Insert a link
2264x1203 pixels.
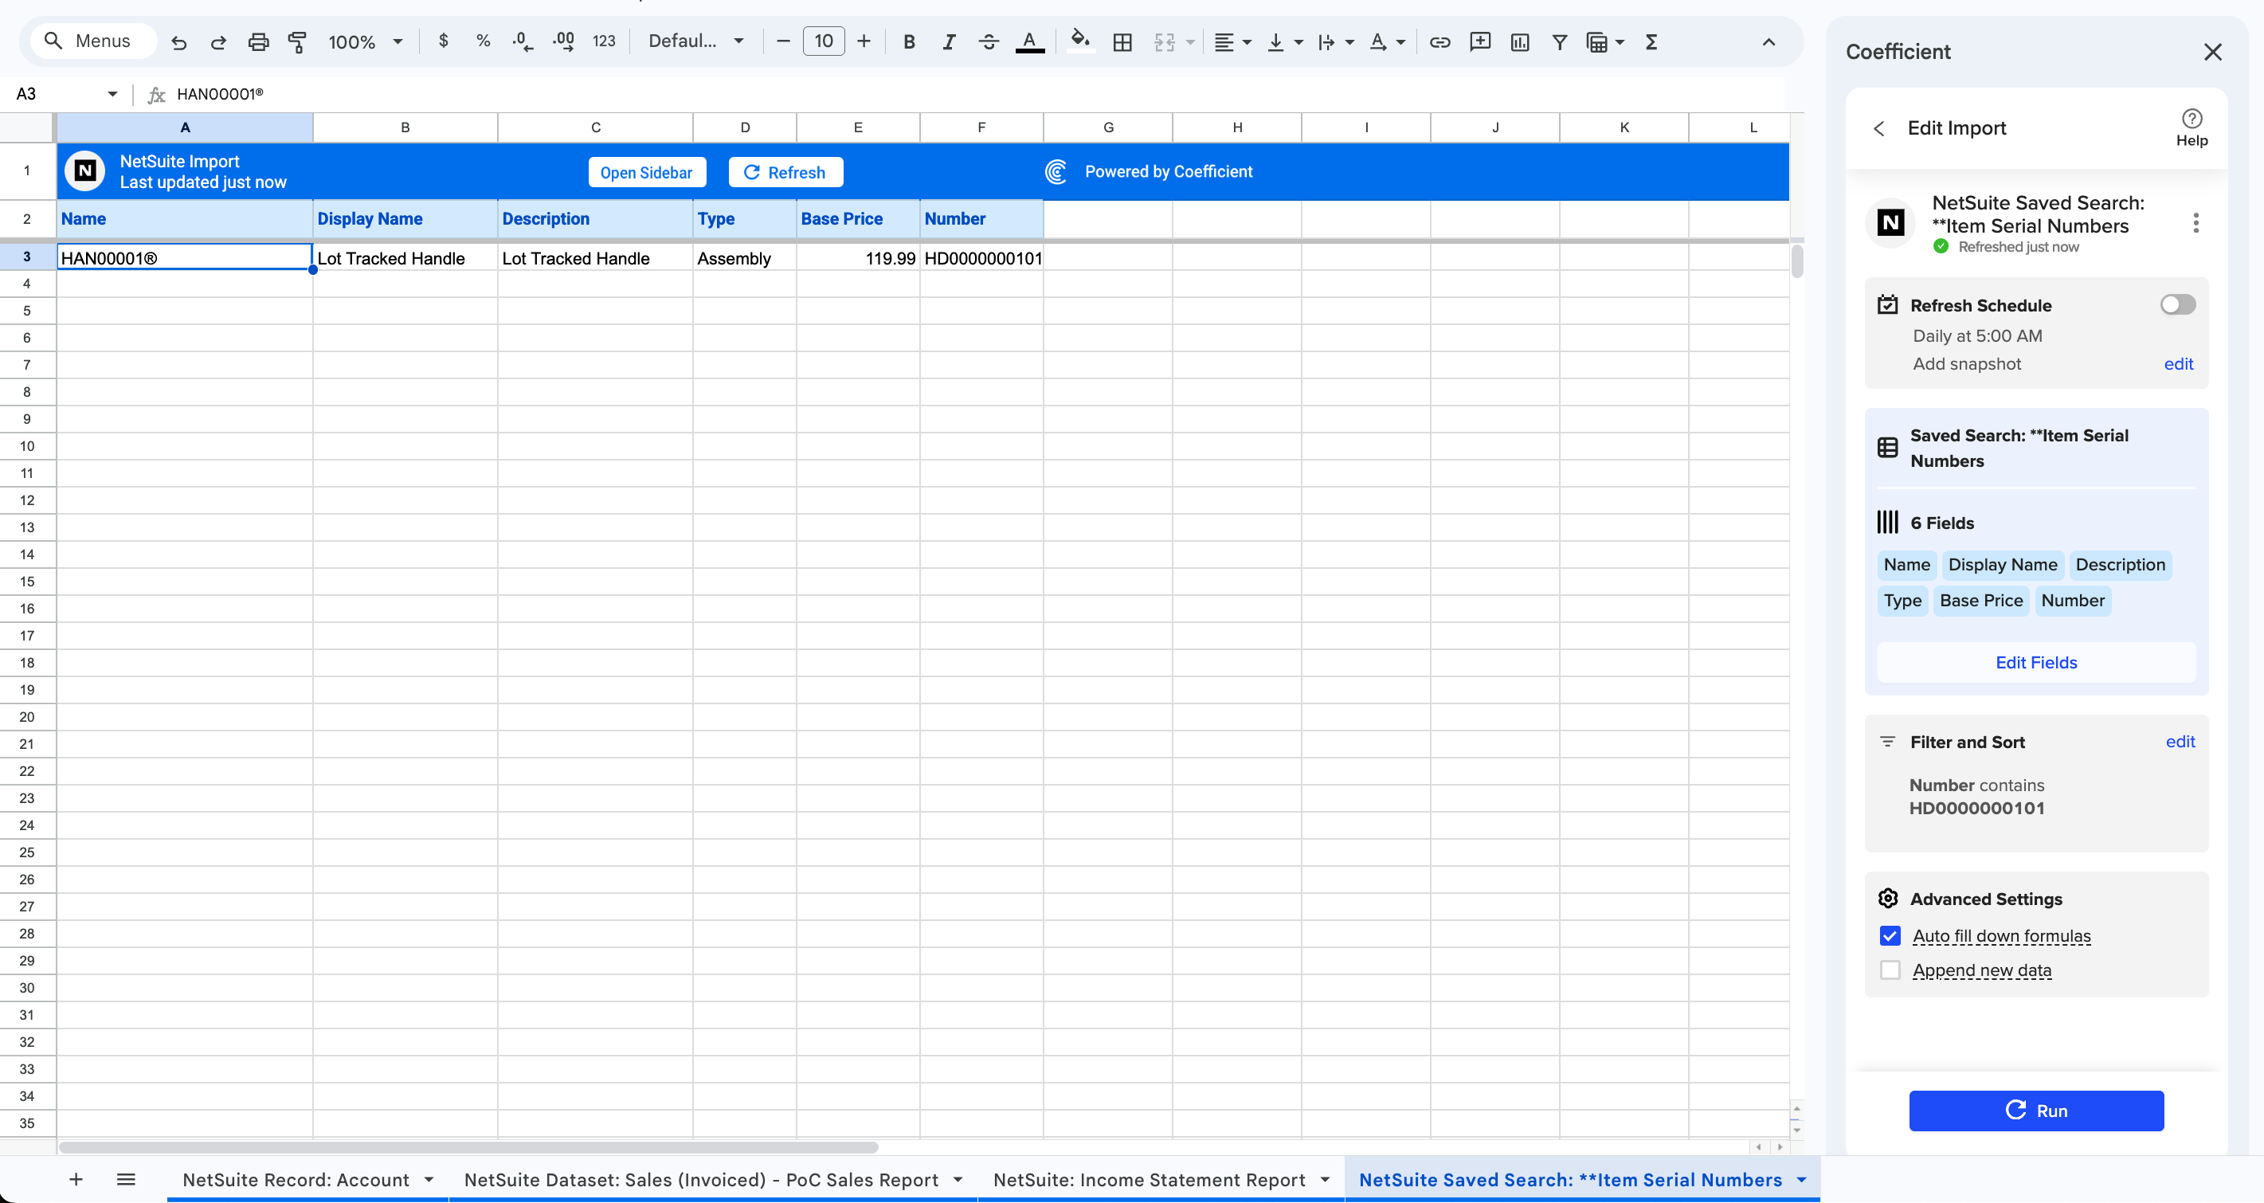coord(1439,41)
